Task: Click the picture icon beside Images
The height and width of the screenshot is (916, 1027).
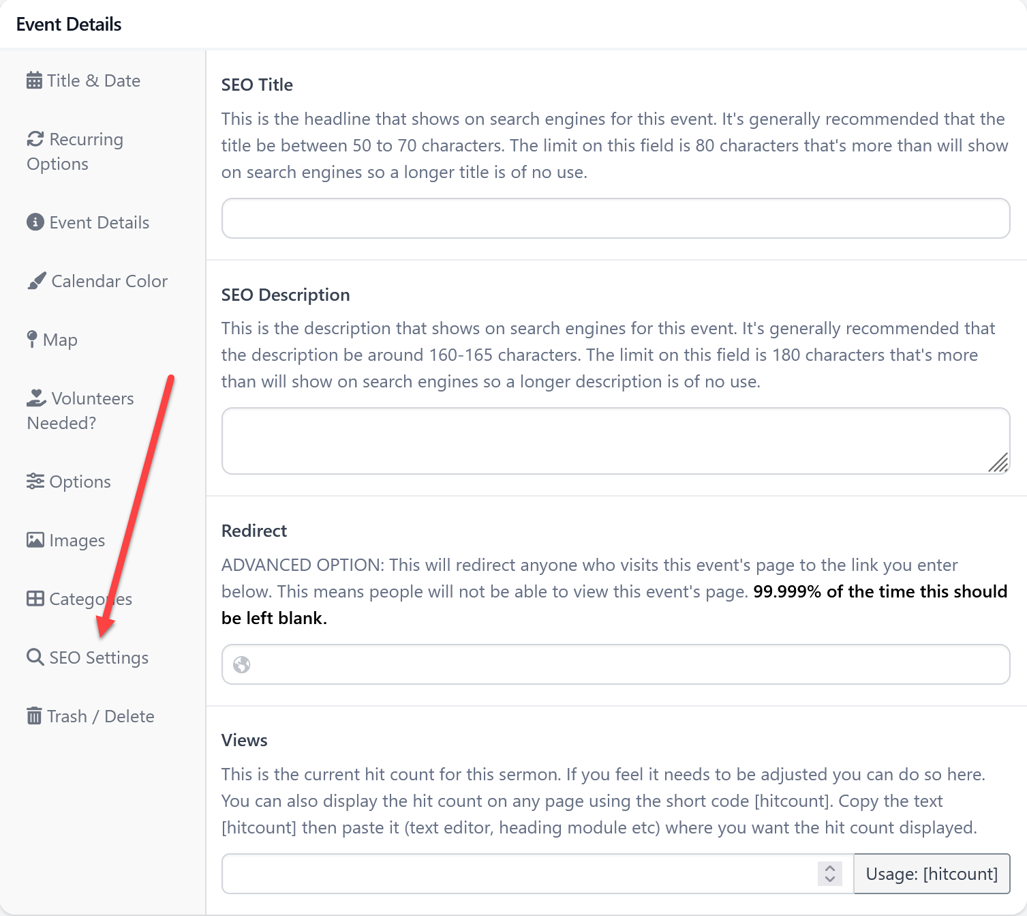Action: click(35, 540)
